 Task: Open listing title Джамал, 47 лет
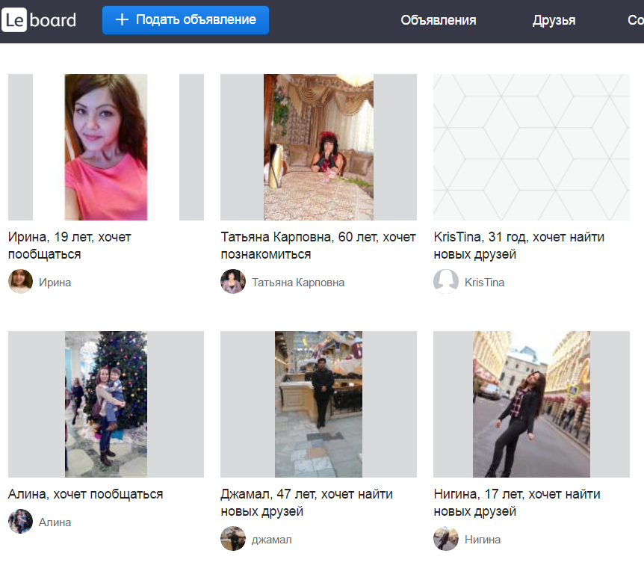click(306, 503)
